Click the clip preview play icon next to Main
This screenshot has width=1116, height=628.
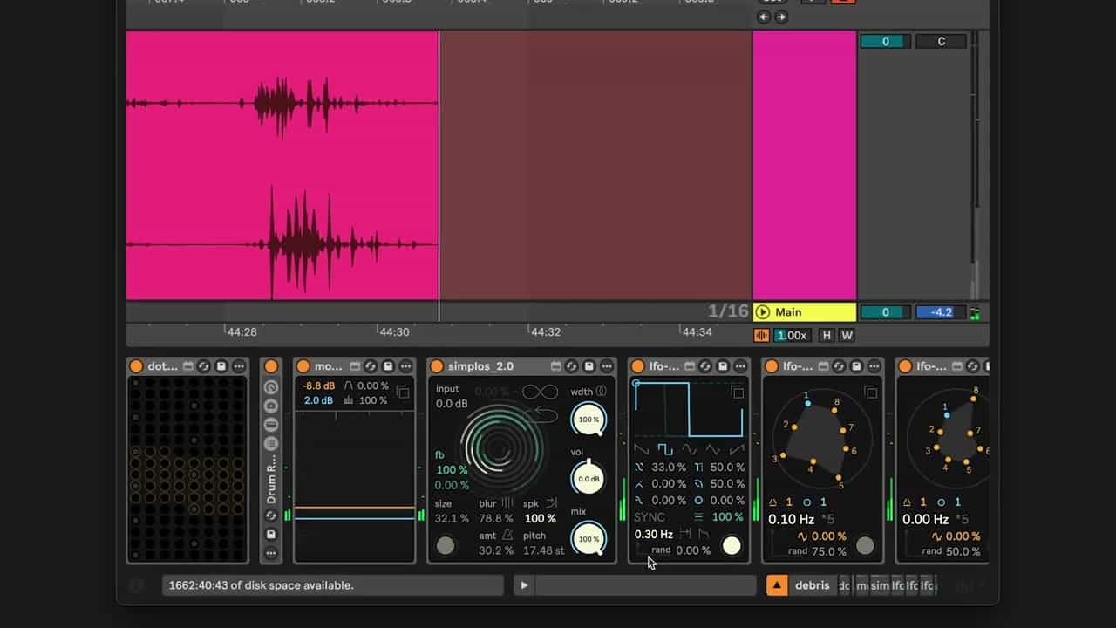tap(763, 312)
